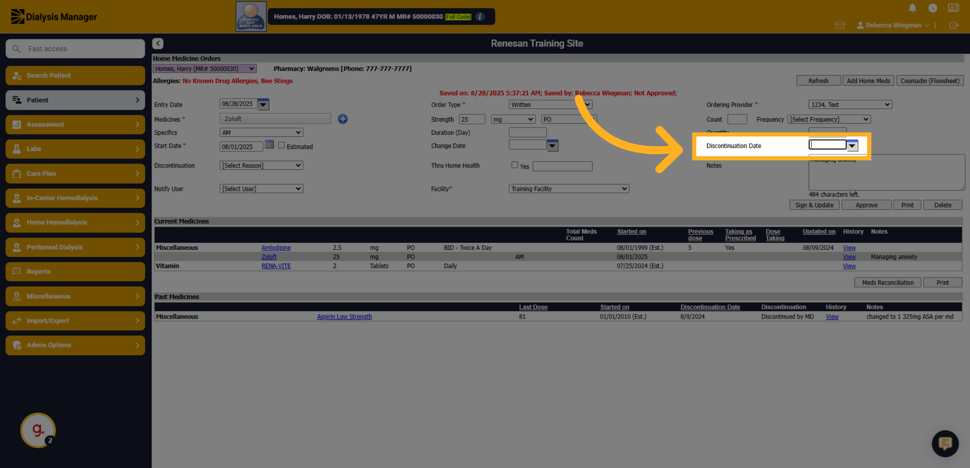
Task: Click the logout icon in header
Action: pos(954,25)
